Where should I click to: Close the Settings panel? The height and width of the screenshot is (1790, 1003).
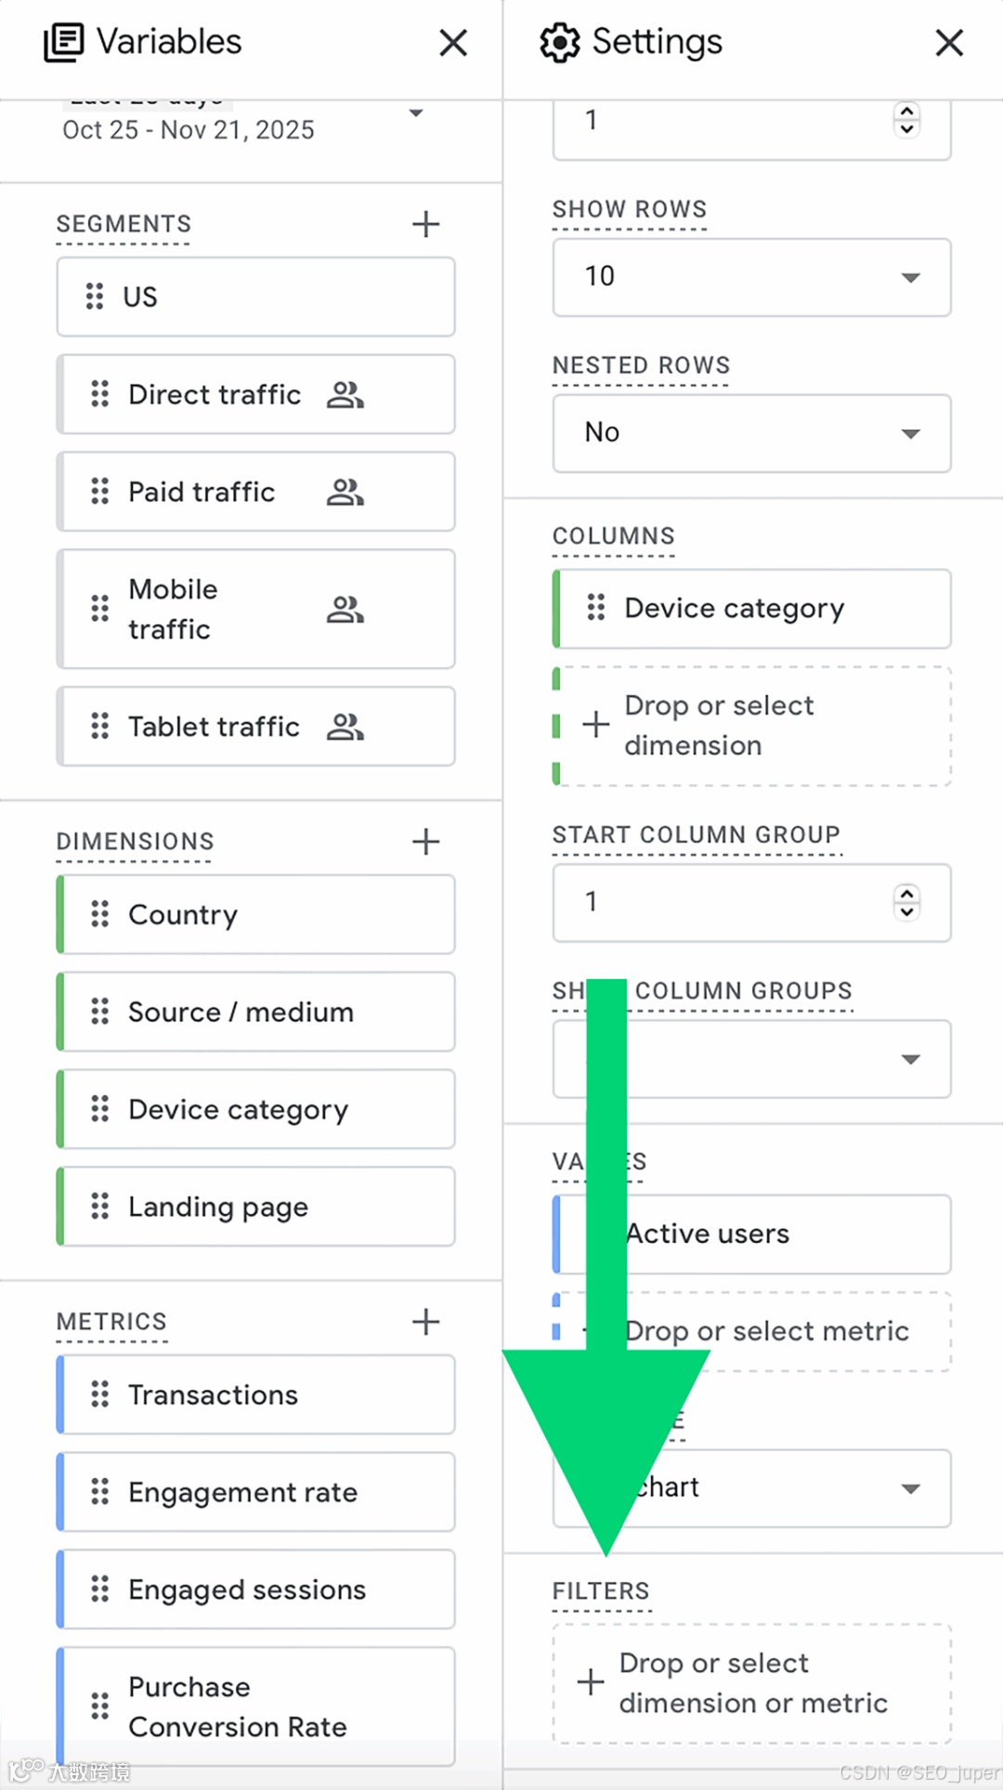click(x=948, y=43)
